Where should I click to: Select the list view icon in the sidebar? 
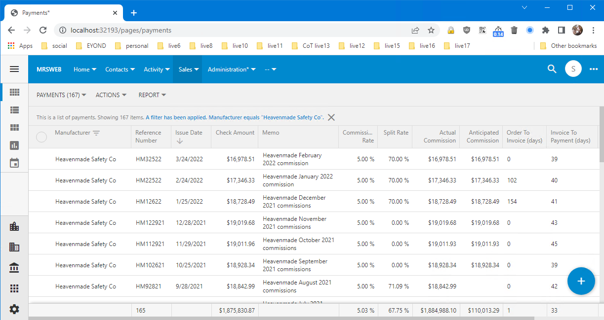point(14,109)
